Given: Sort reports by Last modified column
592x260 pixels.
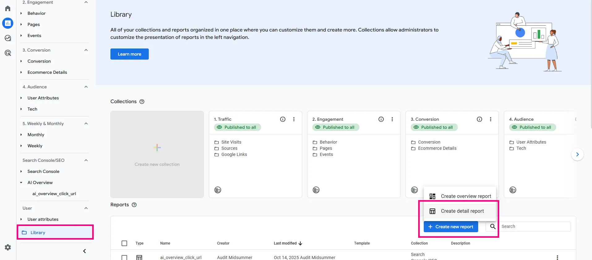Looking at the screenshot, I should (288, 243).
